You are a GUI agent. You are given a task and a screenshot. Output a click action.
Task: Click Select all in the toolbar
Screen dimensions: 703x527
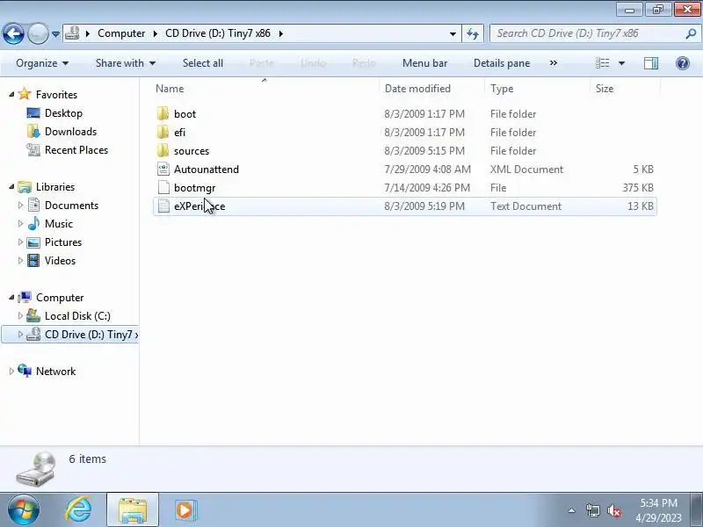click(x=203, y=63)
